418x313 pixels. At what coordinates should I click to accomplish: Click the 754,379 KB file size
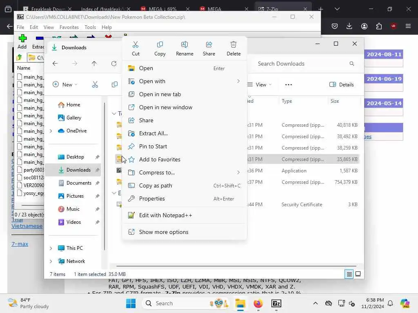(346, 182)
